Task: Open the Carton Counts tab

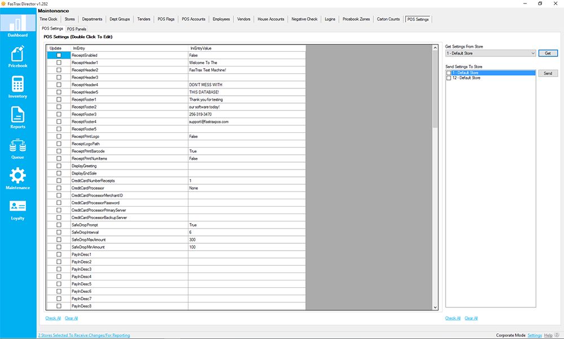Action: click(x=389, y=19)
